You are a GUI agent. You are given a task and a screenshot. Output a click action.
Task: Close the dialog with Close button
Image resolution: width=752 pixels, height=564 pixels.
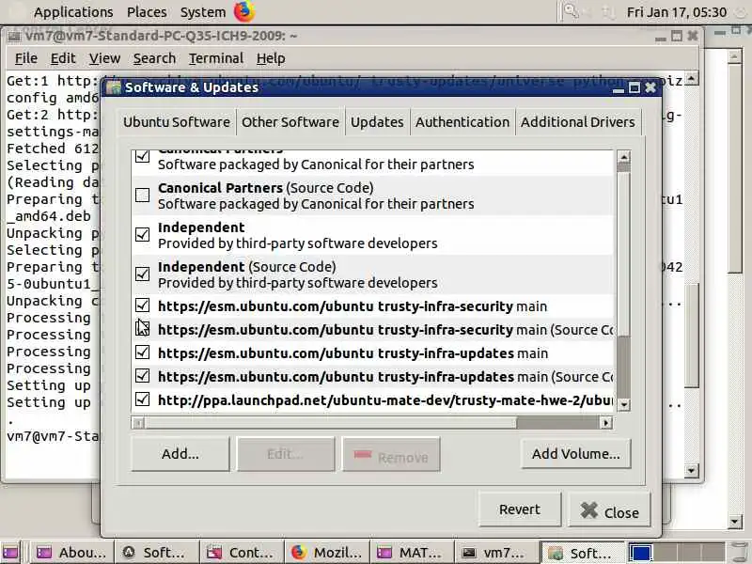pos(609,509)
